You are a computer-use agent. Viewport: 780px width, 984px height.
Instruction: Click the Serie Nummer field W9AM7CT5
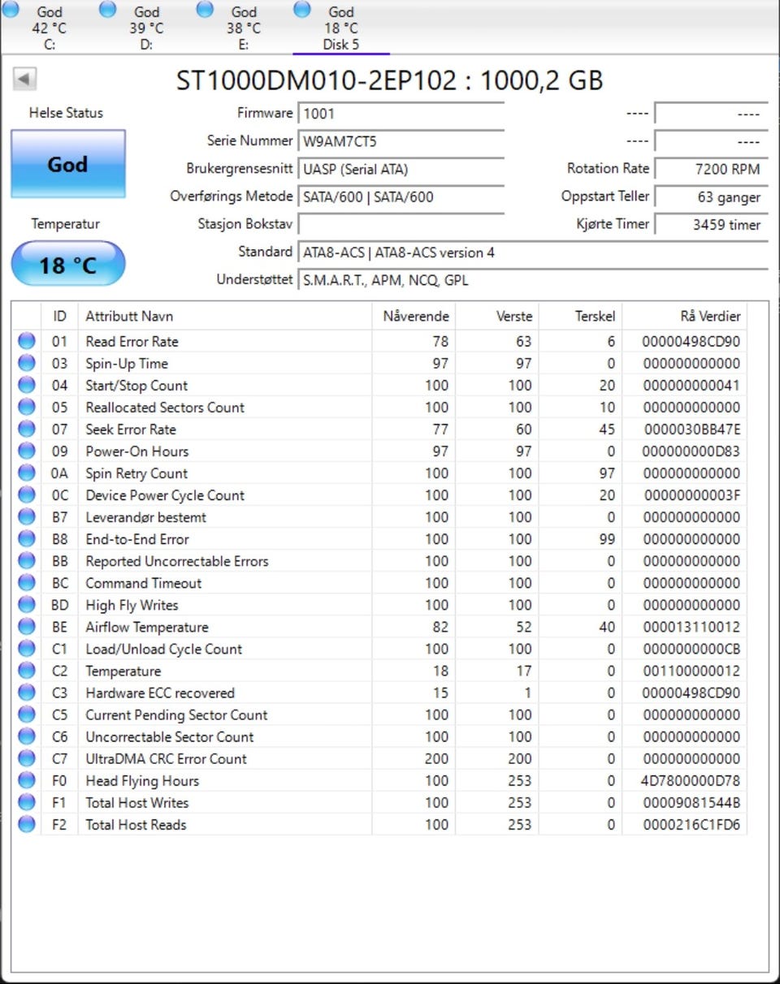[401, 141]
